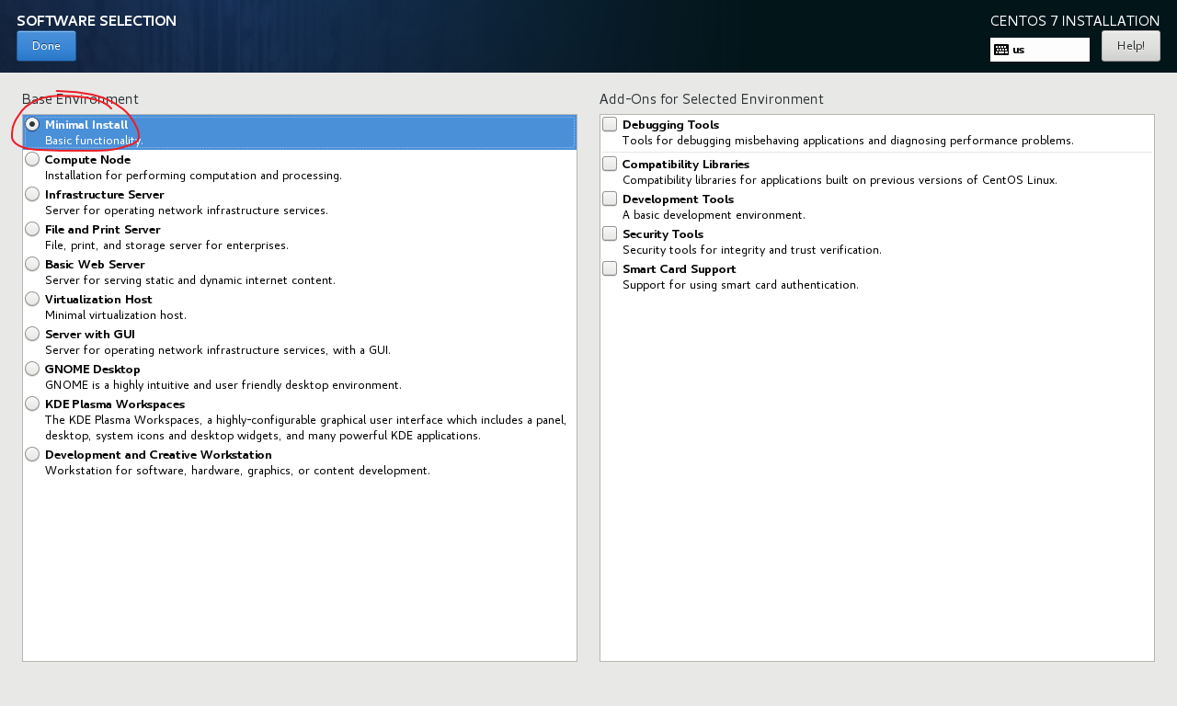
Task: Click the keyboard layout icon
Action: [x=1001, y=50]
